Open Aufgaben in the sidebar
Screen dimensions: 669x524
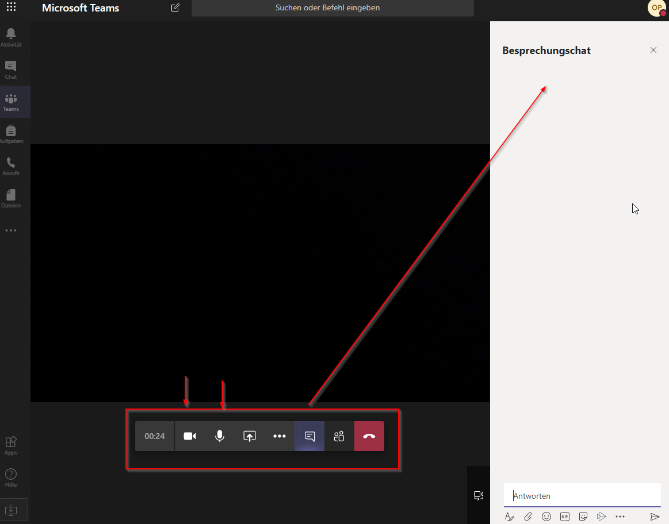[x=11, y=134]
